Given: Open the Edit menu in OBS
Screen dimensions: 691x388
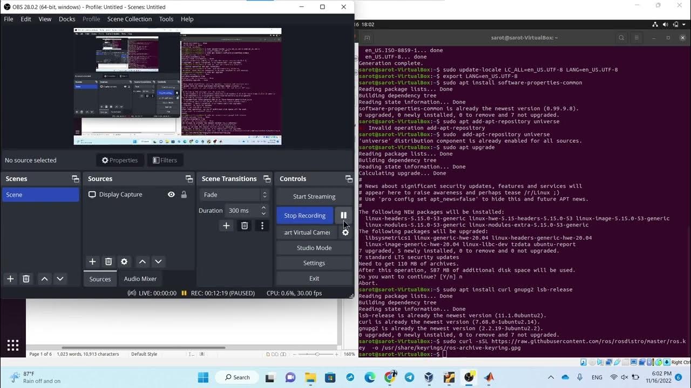Looking at the screenshot, I should 26,19.
